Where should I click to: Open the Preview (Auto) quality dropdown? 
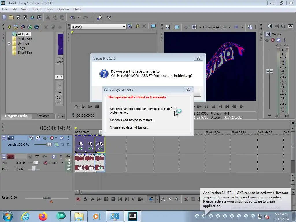[x=229, y=27]
